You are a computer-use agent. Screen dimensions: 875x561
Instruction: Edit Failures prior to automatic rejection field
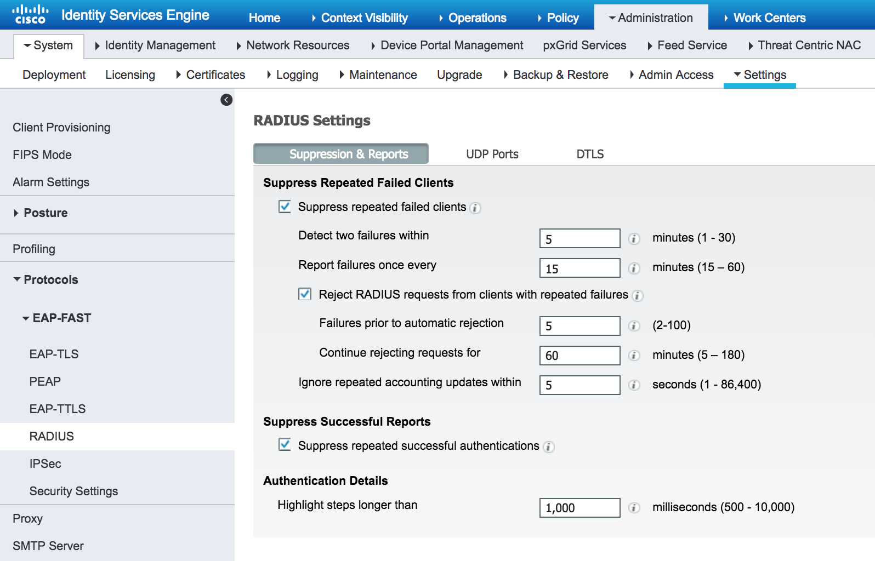tap(580, 326)
